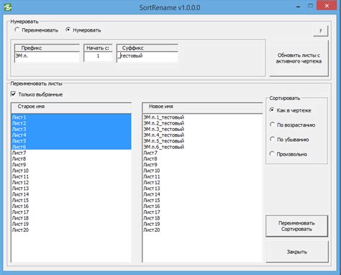Viewport: 341px width, 275px height.
Task: Click Обновить листы с активного чертежа button
Action: [299, 58]
